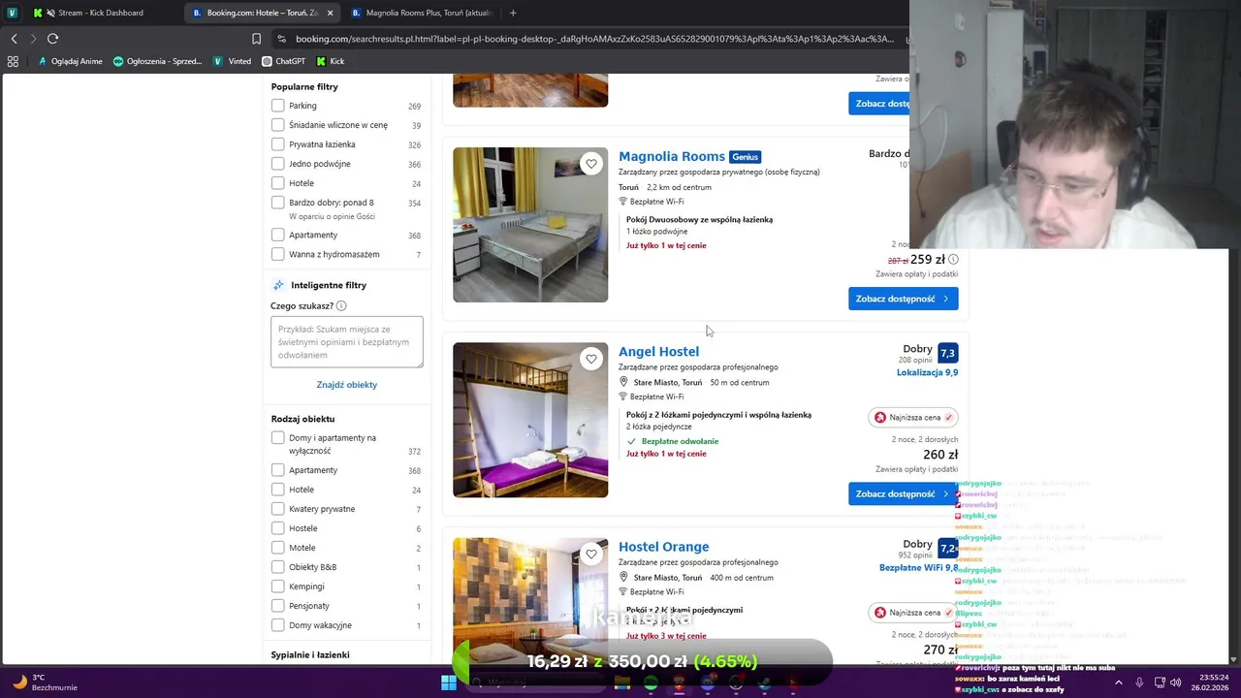The width and height of the screenshot is (1241, 698).
Task: Open the Windows Start menu
Action: tap(449, 682)
